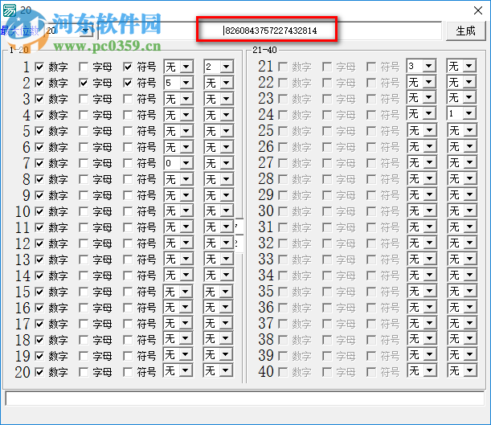This screenshot has width=491, height=425.
Task: Uncheck 符号 checkbox in row 2
Action: coord(128,83)
